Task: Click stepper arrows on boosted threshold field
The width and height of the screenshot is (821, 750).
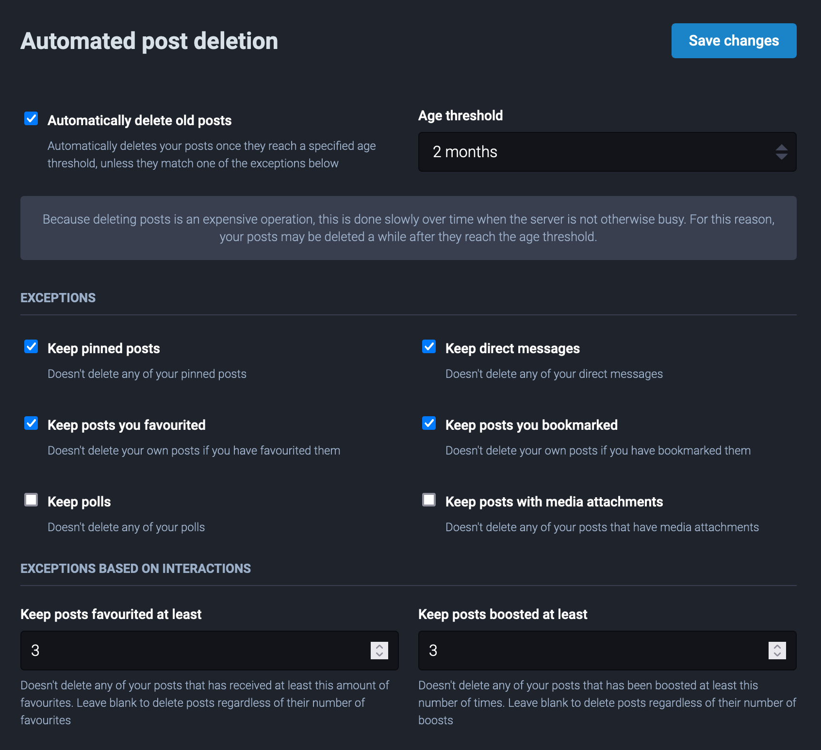Action: (777, 651)
